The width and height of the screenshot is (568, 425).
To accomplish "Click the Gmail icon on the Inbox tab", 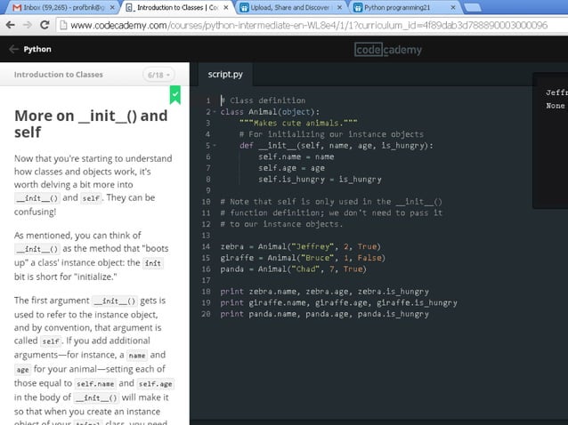I will click(x=17, y=7).
